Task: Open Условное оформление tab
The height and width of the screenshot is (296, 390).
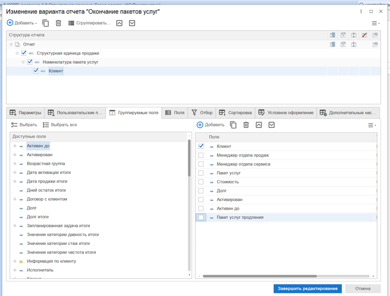Action: tap(286, 113)
